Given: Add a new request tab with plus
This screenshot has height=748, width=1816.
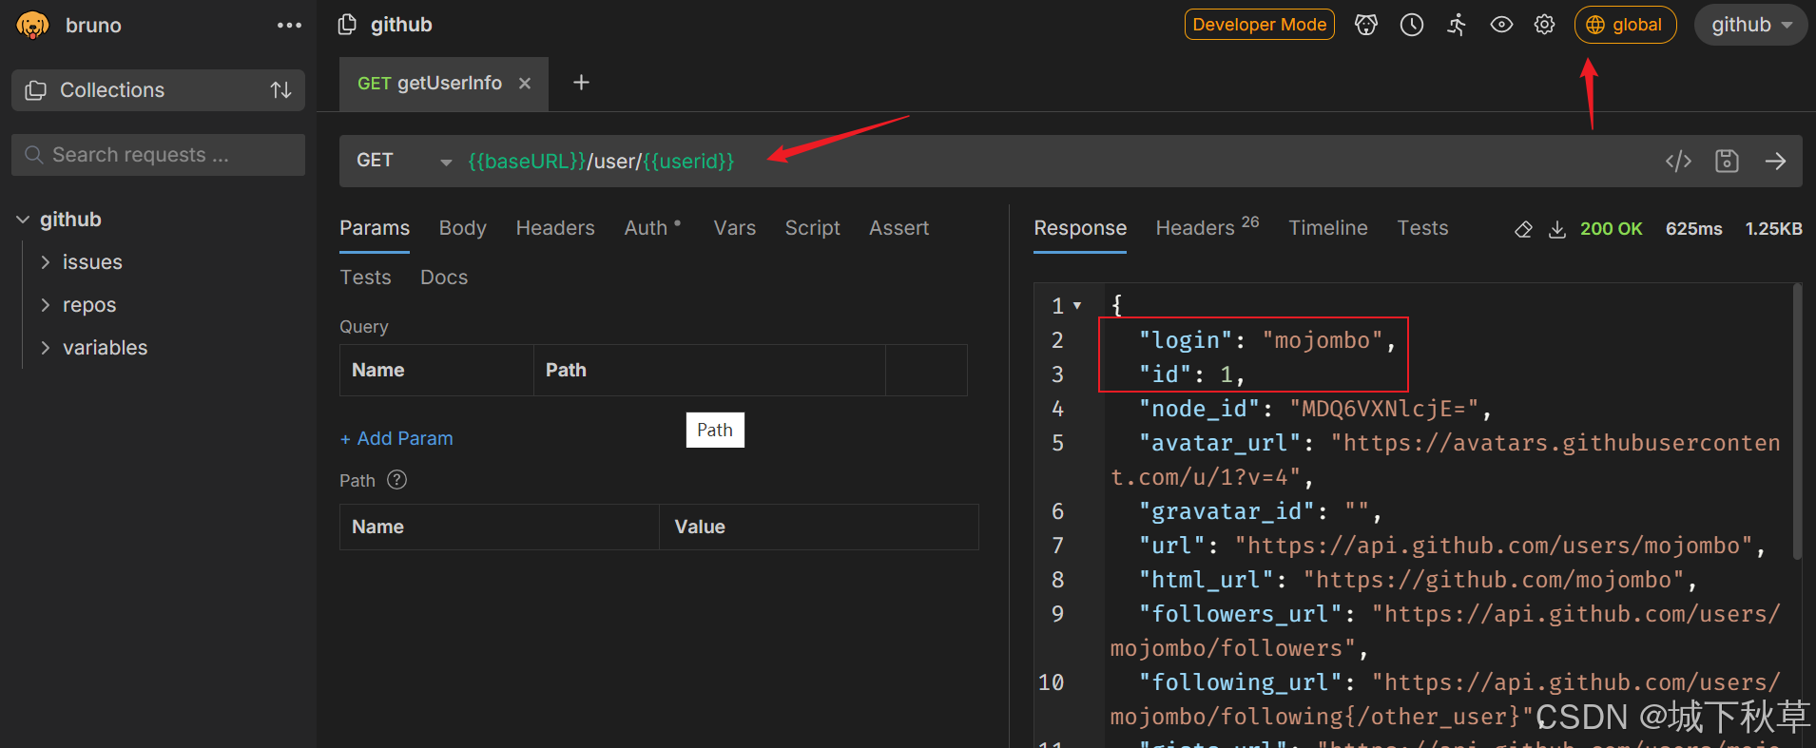Looking at the screenshot, I should click(581, 83).
